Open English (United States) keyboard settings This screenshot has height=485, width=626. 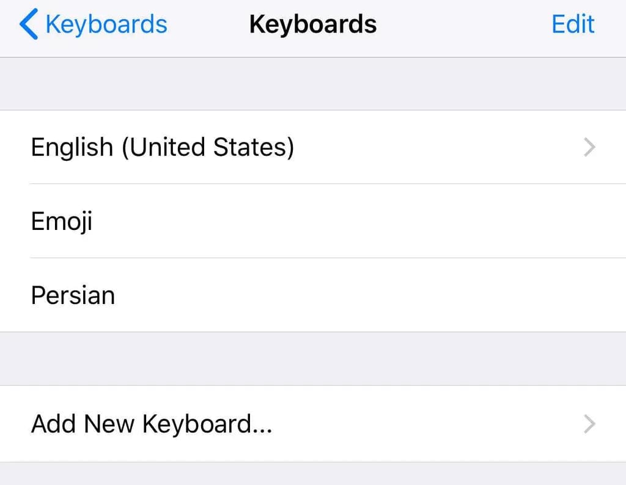click(x=162, y=147)
